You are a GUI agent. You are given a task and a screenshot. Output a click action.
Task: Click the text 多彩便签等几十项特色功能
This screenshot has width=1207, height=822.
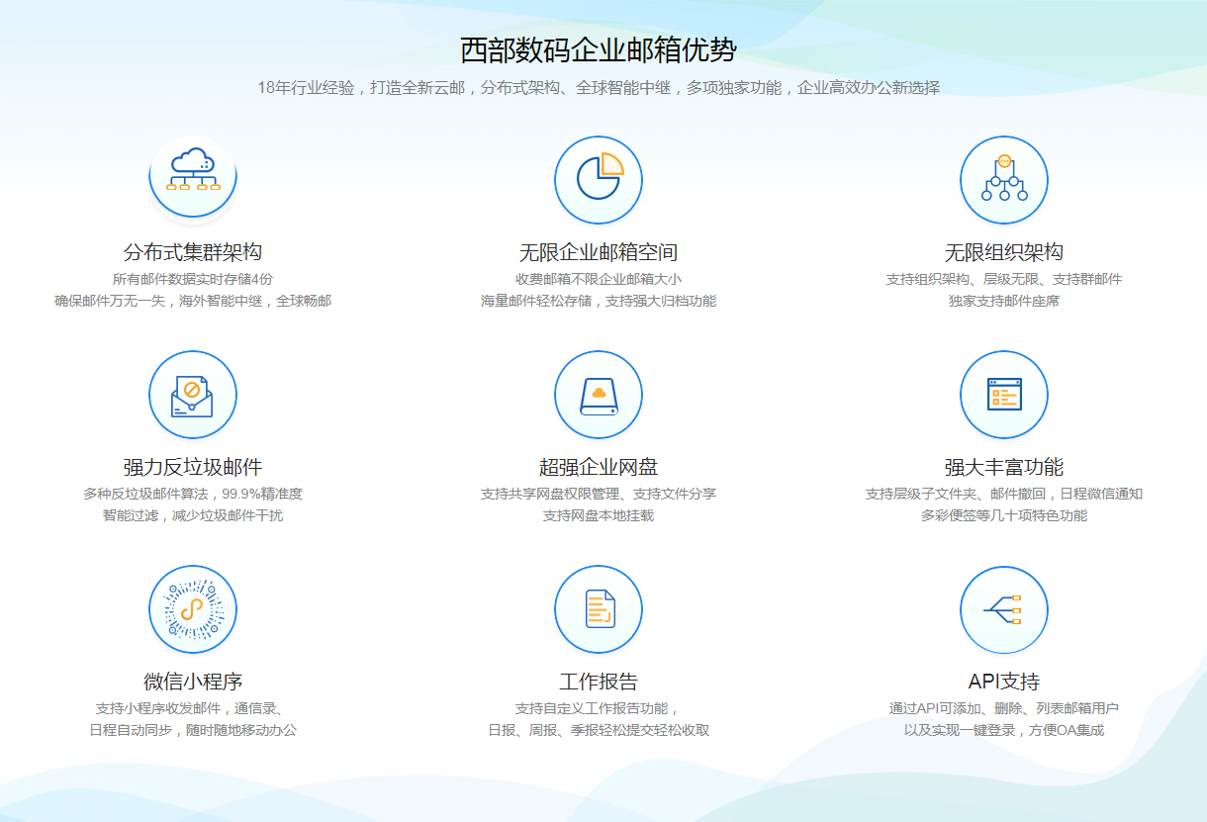(1004, 515)
